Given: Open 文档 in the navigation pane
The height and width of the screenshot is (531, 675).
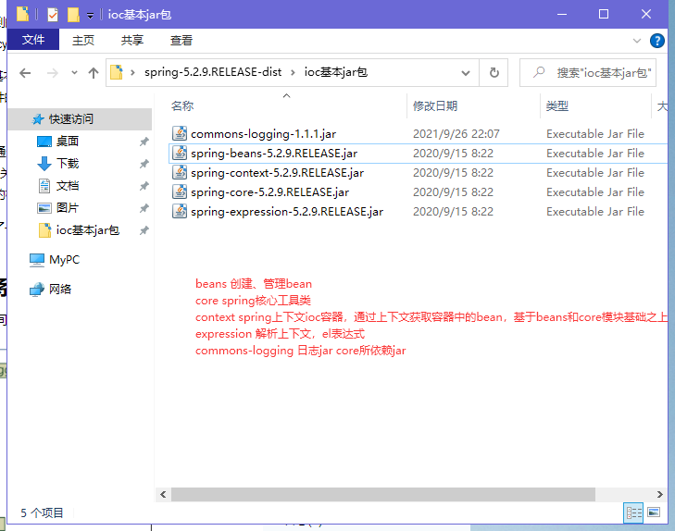Looking at the screenshot, I should 68,186.
